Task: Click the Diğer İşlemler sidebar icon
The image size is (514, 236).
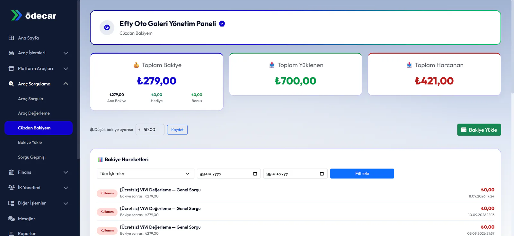Action: [11, 203]
